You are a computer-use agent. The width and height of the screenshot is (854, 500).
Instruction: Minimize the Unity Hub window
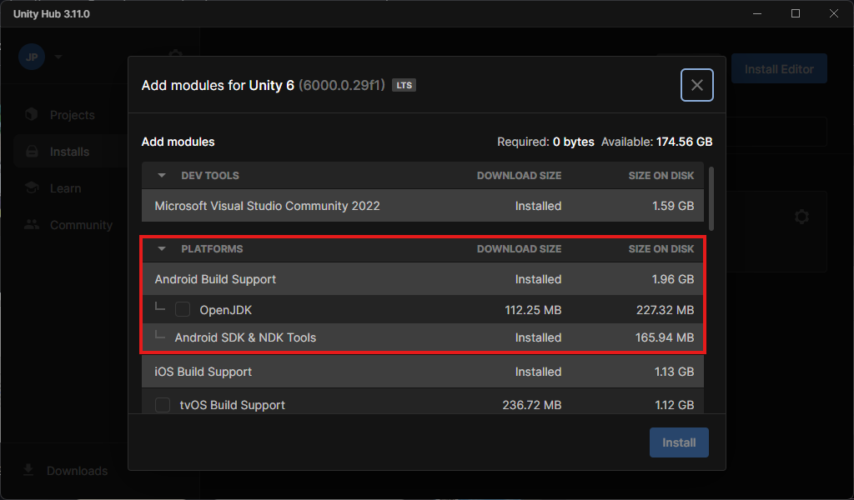point(757,13)
